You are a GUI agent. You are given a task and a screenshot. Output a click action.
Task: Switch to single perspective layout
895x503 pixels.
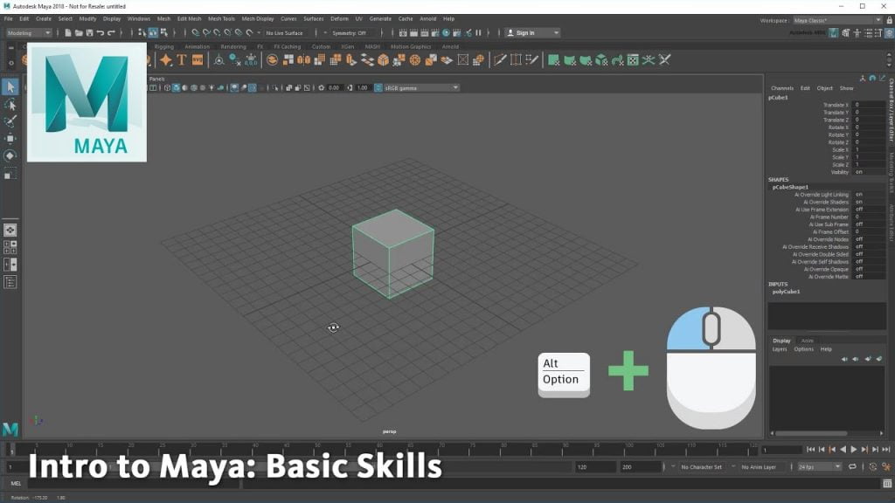[x=10, y=230]
